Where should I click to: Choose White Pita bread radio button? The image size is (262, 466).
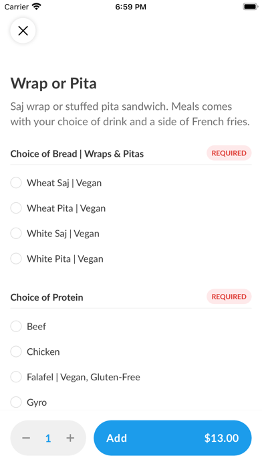(16, 258)
